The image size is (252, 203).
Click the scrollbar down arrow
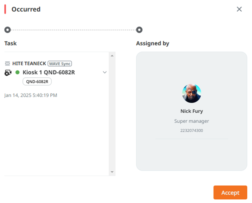coord(112,172)
